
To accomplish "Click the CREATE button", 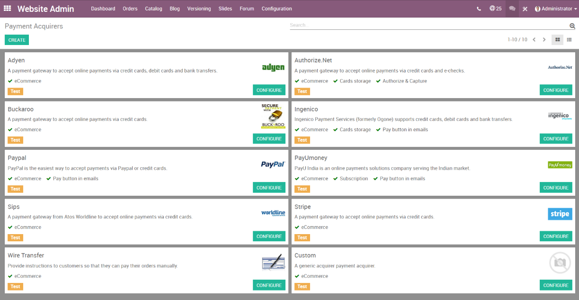I will pos(17,40).
